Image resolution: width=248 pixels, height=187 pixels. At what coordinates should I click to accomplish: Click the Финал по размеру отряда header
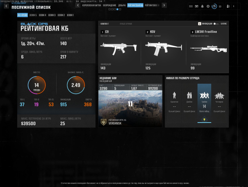tap(183, 78)
